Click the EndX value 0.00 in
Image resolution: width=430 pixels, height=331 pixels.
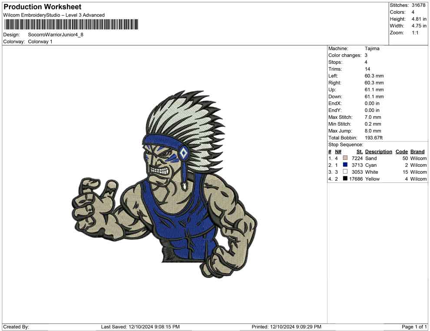[x=372, y=103]
